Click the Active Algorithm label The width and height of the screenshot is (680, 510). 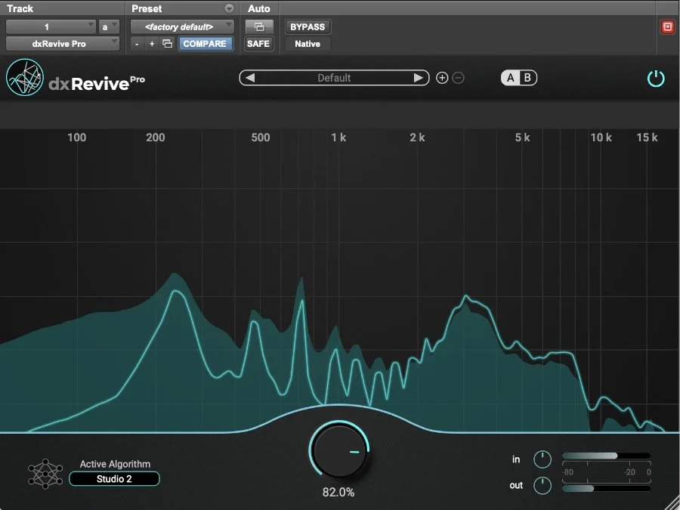click(115, 464)
